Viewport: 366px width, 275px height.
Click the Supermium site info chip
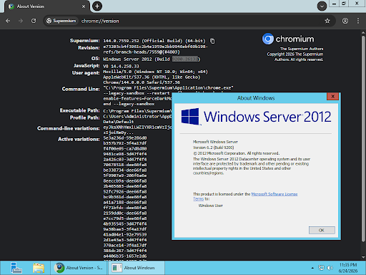pyautogui.click(x=61, y=21)
